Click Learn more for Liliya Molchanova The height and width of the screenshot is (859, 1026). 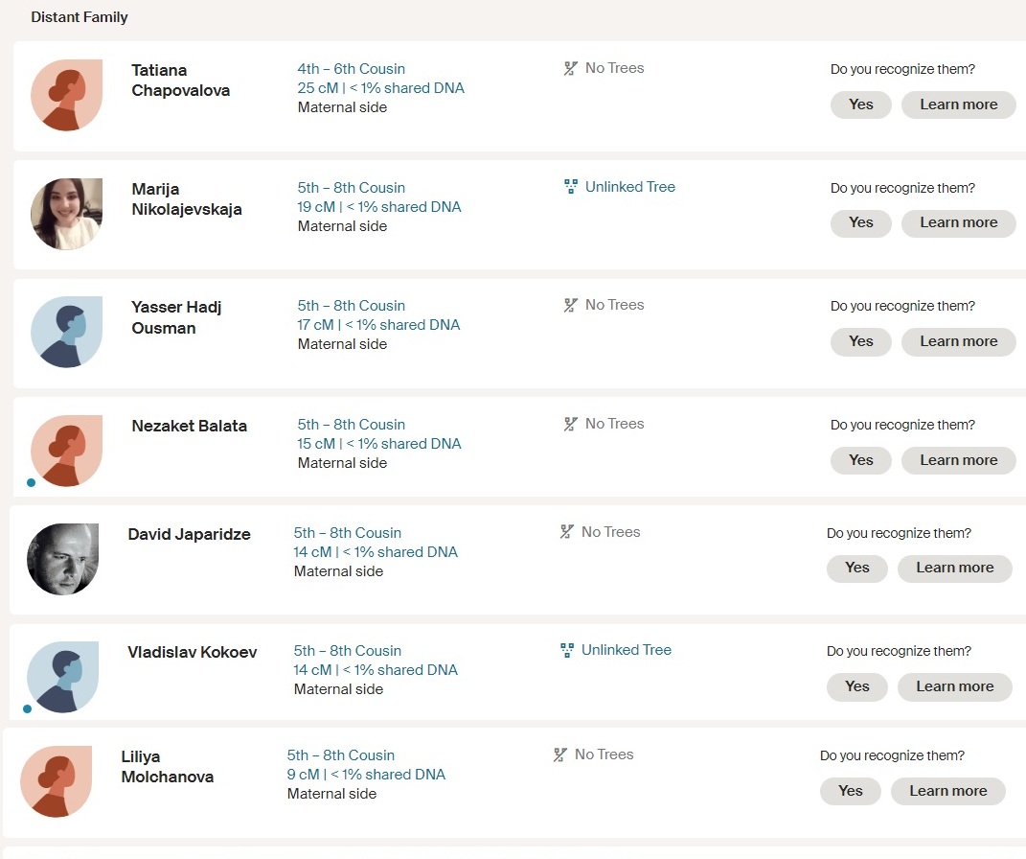click(947, 791)
